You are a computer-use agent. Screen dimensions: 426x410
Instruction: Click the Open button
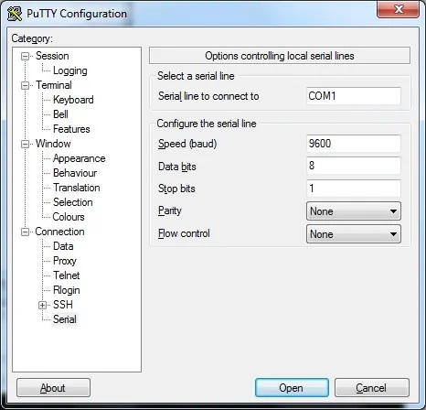pyautogui.click(x=292, y=388)
